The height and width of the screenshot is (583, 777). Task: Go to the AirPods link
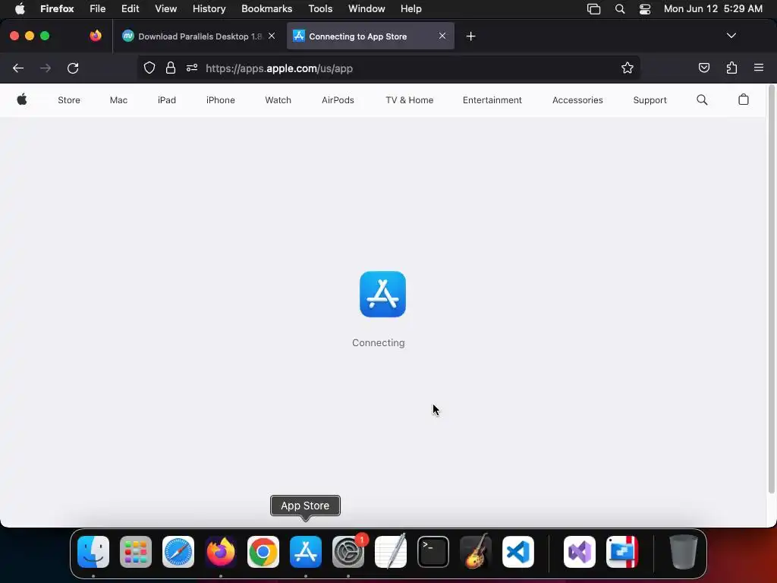(338, 100)
